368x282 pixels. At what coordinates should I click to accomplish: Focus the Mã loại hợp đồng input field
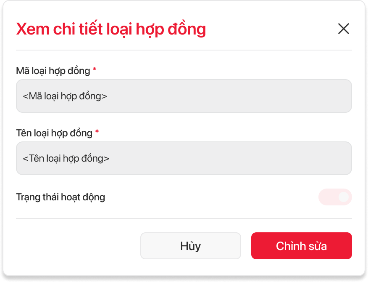coord(184,96)
